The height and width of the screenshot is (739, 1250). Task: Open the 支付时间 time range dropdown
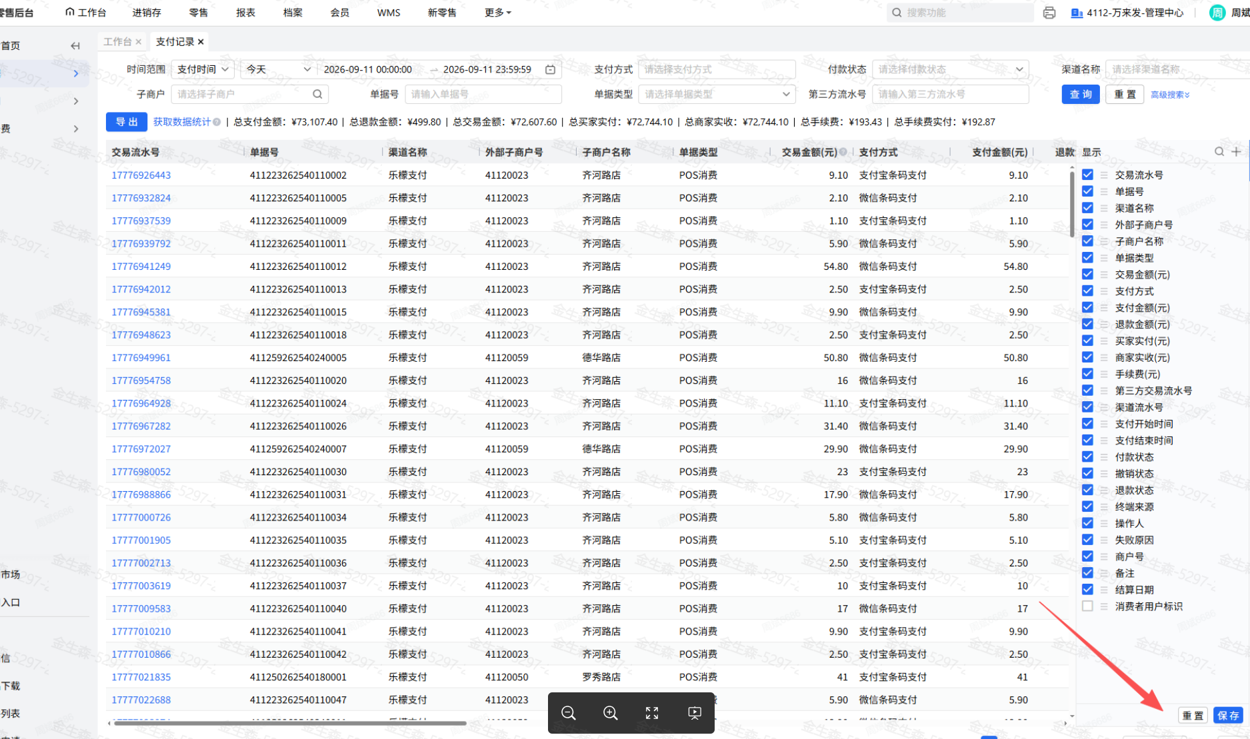(x=203, y=69)
